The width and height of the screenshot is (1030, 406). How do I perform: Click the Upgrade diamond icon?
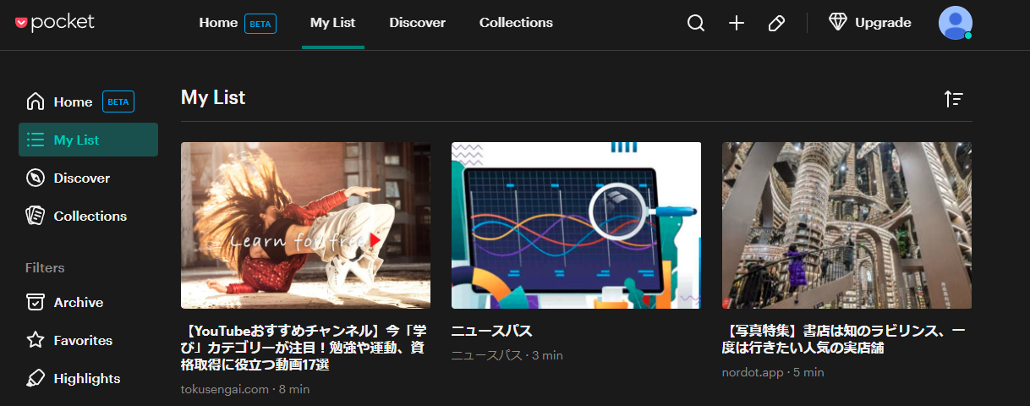[838, 23]
